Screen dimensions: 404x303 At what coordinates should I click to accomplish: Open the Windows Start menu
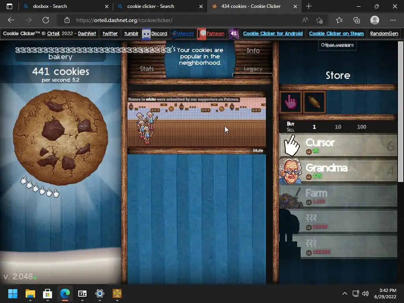13,294
